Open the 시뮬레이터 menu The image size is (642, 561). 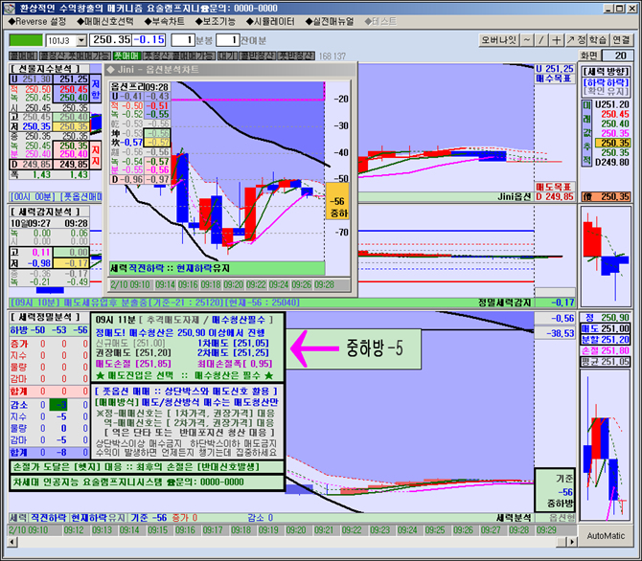point(270,22)
